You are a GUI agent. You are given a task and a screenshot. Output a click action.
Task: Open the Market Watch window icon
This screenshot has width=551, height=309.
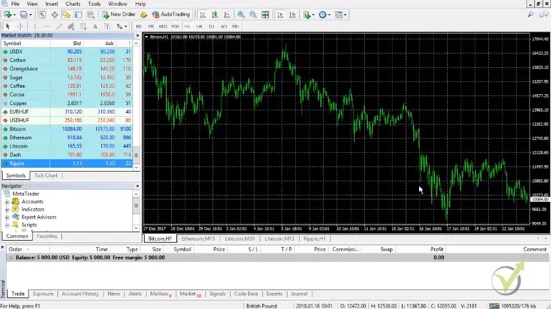pos(42,14)
